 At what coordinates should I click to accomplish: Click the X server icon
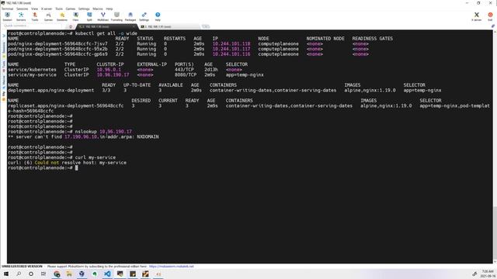476,17
